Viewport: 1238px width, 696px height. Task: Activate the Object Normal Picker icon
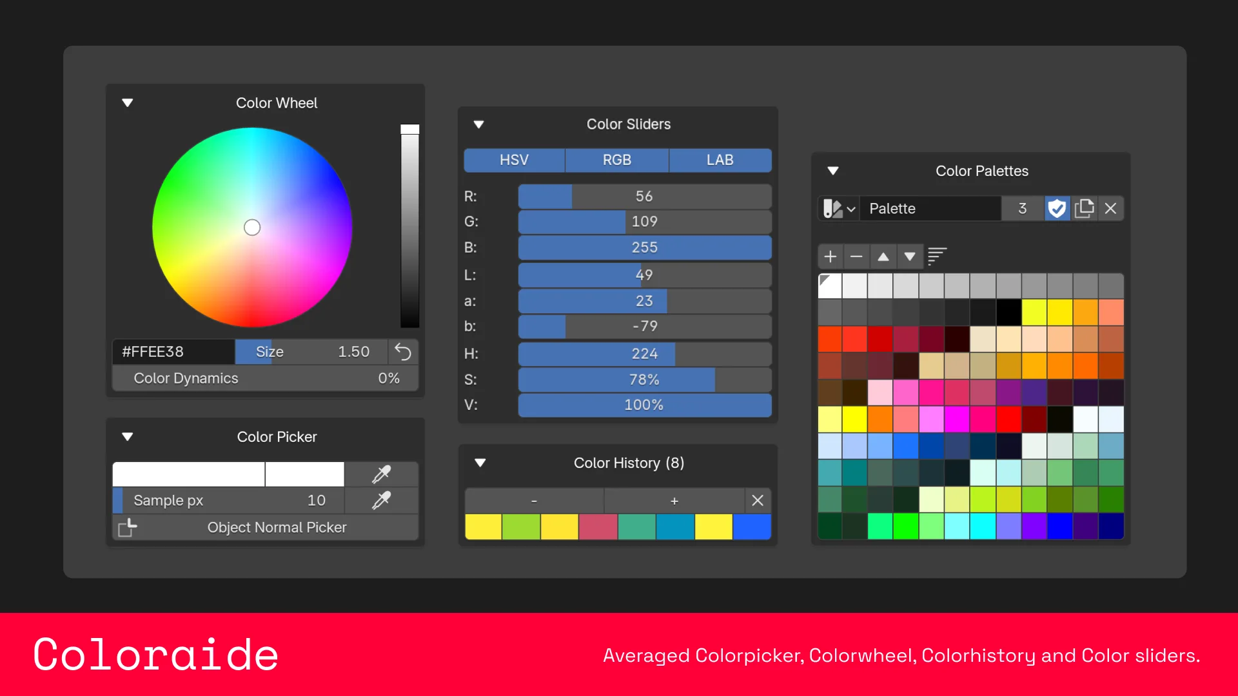(127, 527)
